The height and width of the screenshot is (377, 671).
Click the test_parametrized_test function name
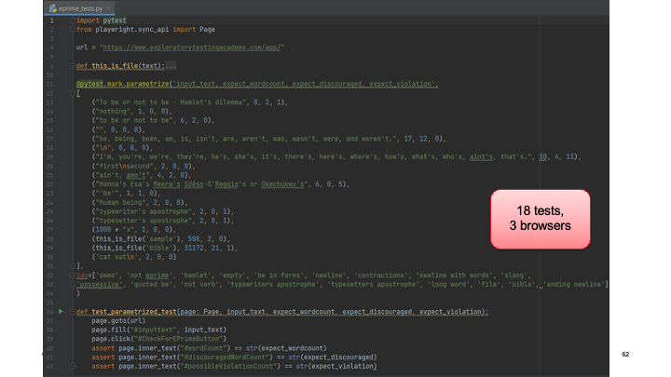point(134,312)
